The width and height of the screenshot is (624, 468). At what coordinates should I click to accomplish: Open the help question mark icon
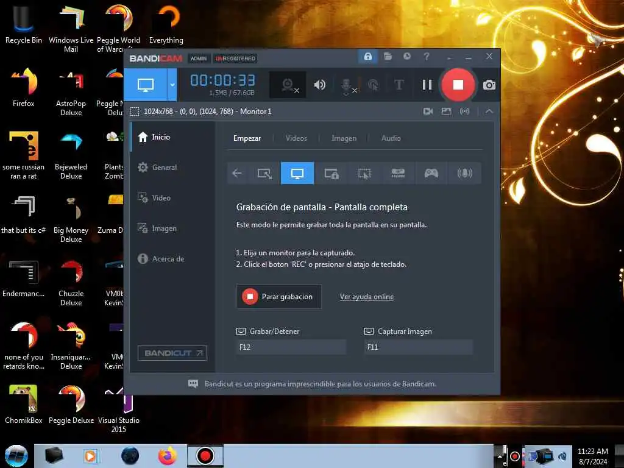[427, 57]
